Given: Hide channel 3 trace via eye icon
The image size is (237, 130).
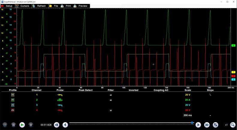Looking at the screenshot, I should [x=13, y=105].
